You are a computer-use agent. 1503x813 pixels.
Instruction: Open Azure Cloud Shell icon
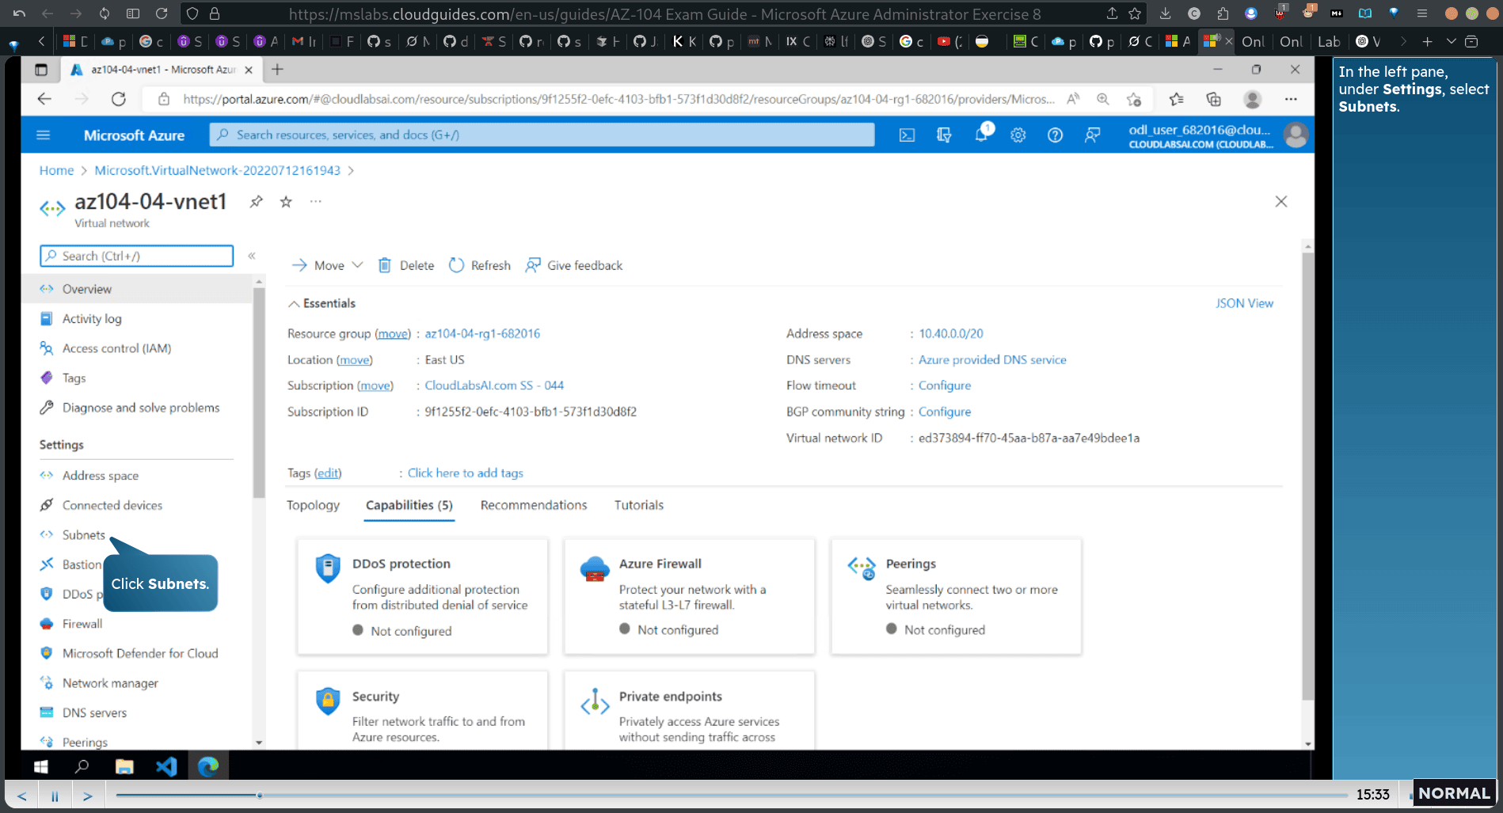pyautogui.click(x=907, y=135)
